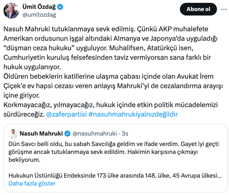The image size is (229, 195).
Task: Open the @zaferpartisi mention
Action: [66, 114]
